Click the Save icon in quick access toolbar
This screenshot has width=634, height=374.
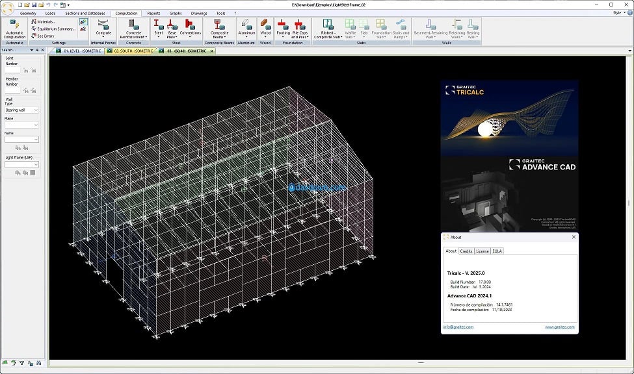(x=34, y=5)
